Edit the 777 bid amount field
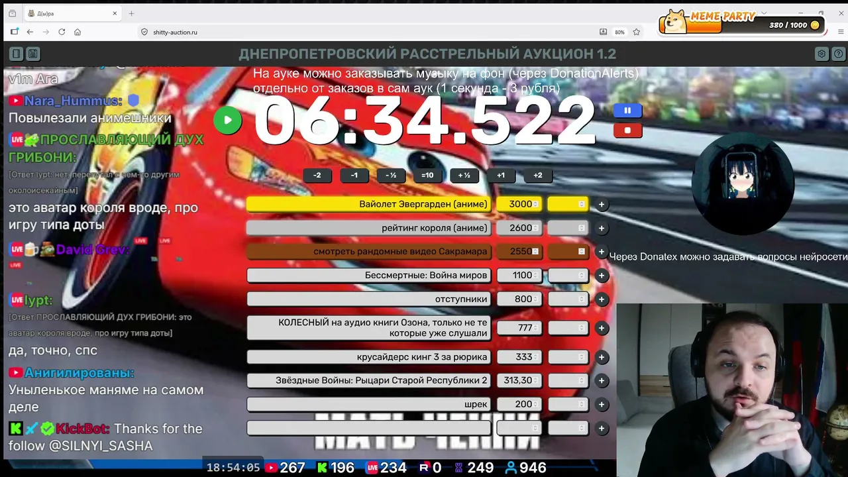The width and height of the screenshot is (848, 477). (x=519, y=328)
